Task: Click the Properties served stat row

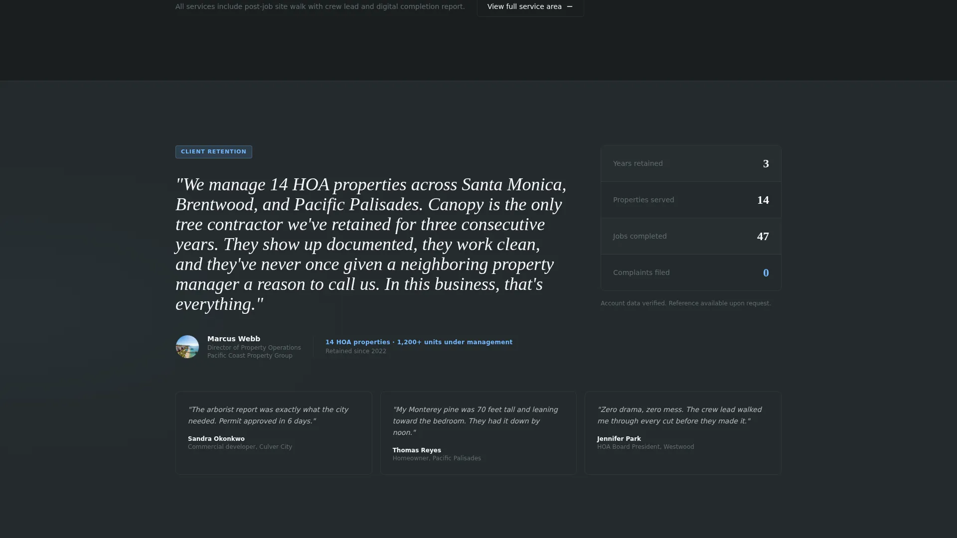Action: 691,200
